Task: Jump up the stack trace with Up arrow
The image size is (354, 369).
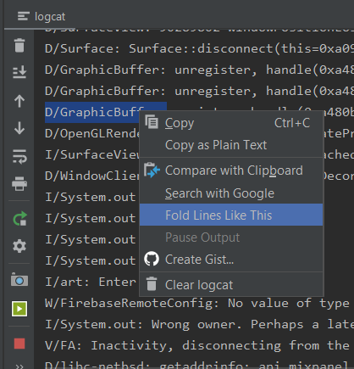Action: (x=19, y=101)
